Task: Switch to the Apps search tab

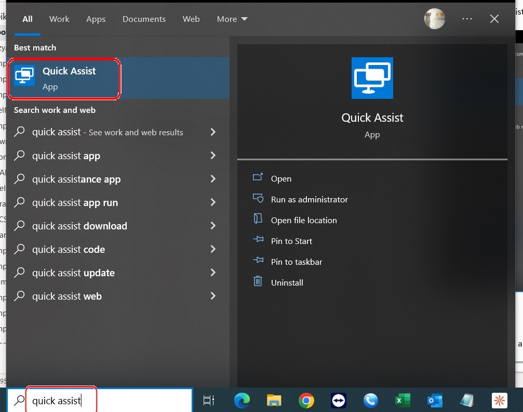Action: [x=96, y=19]
